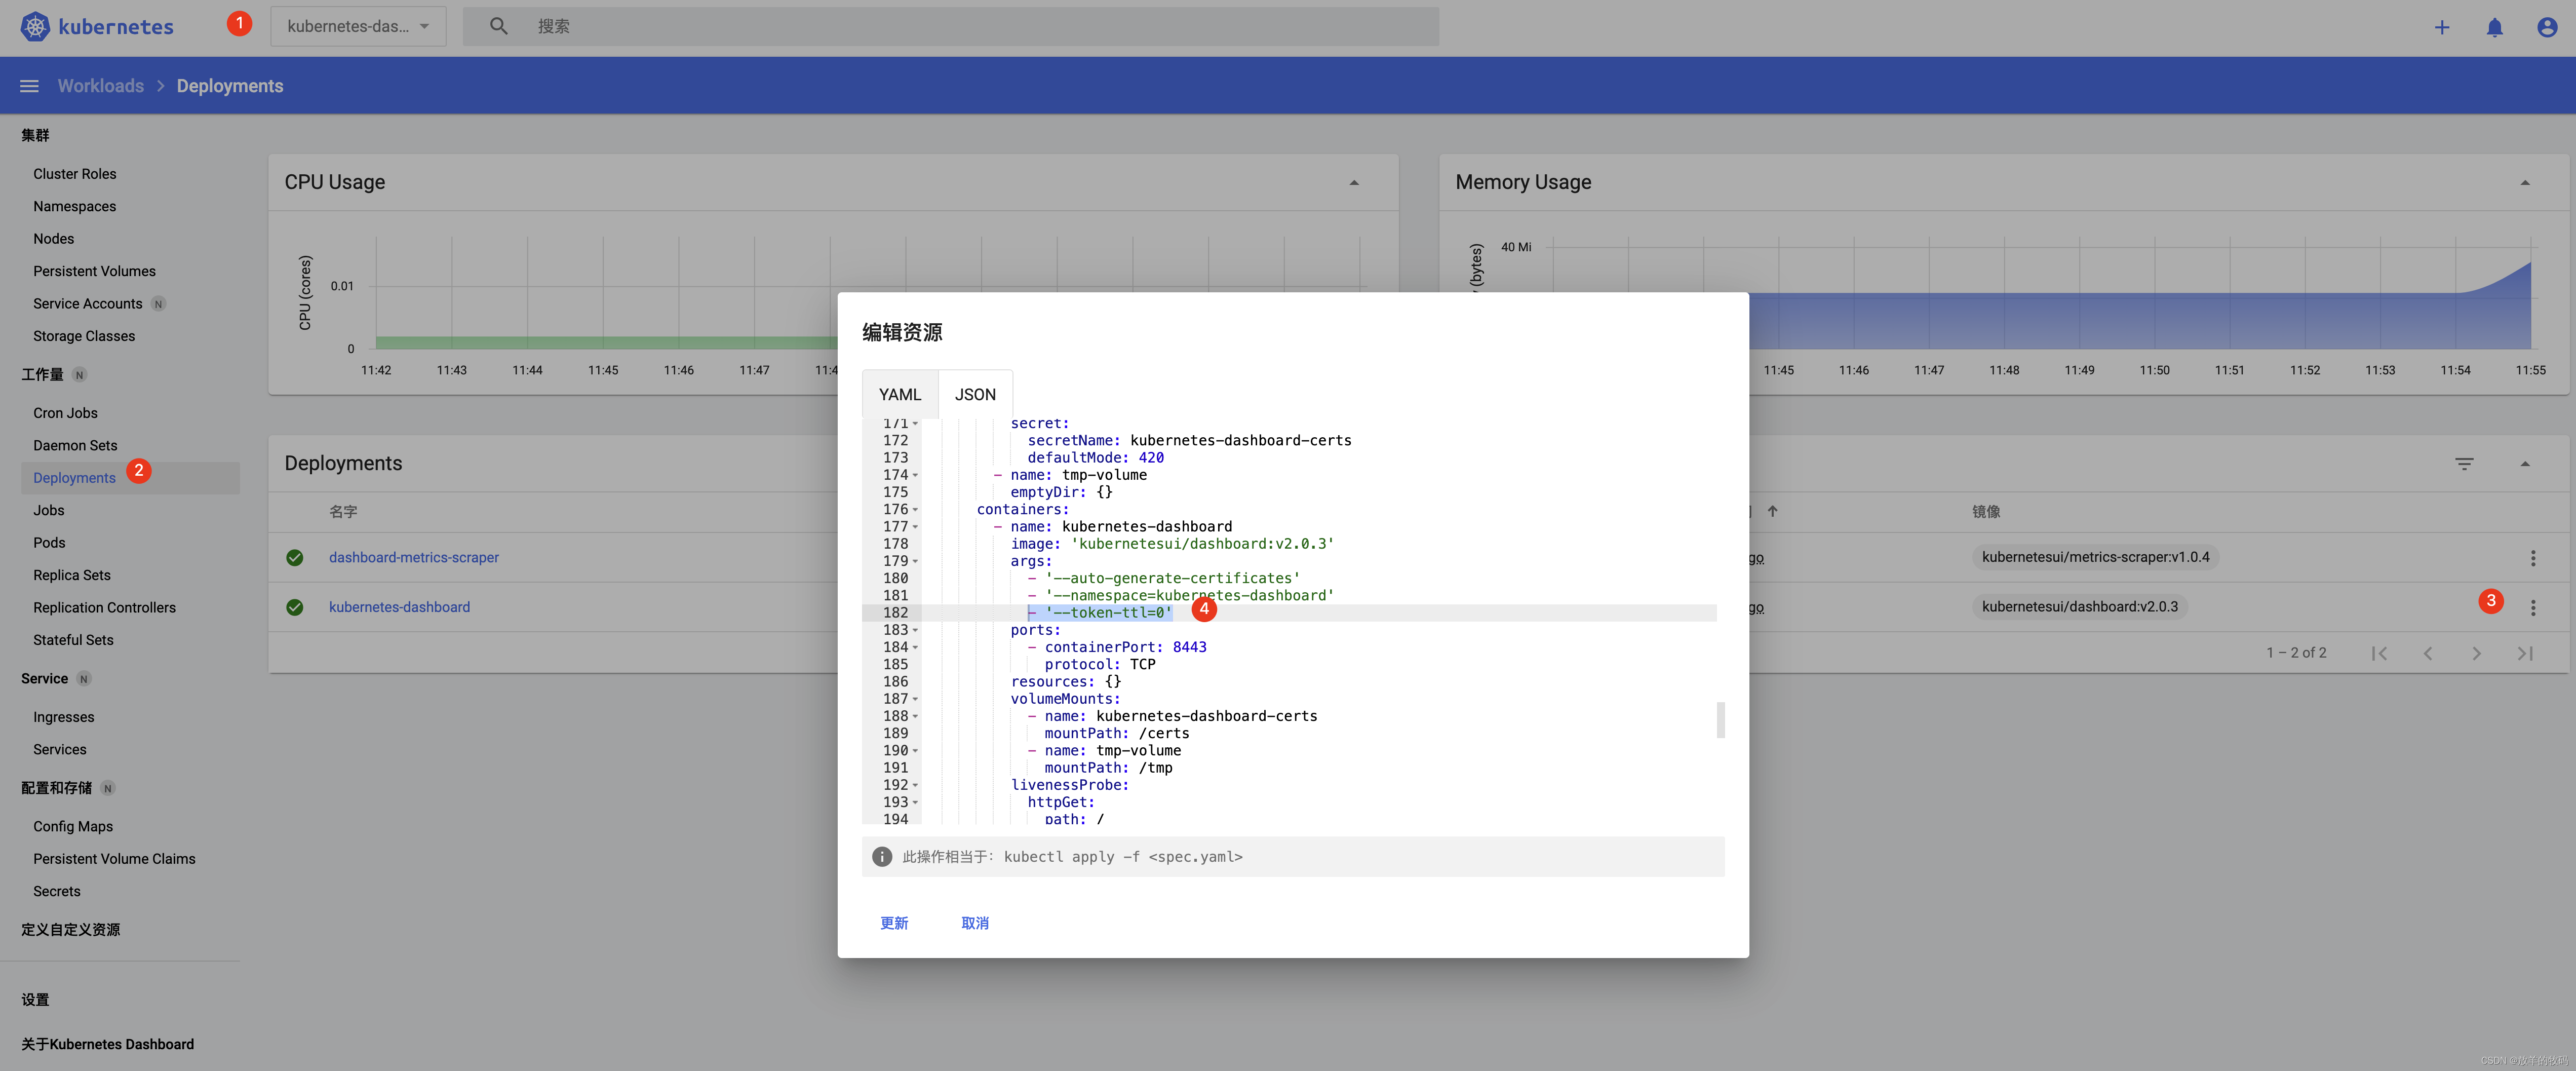Open Daemon Sets in sidebar

coord(75,446)
